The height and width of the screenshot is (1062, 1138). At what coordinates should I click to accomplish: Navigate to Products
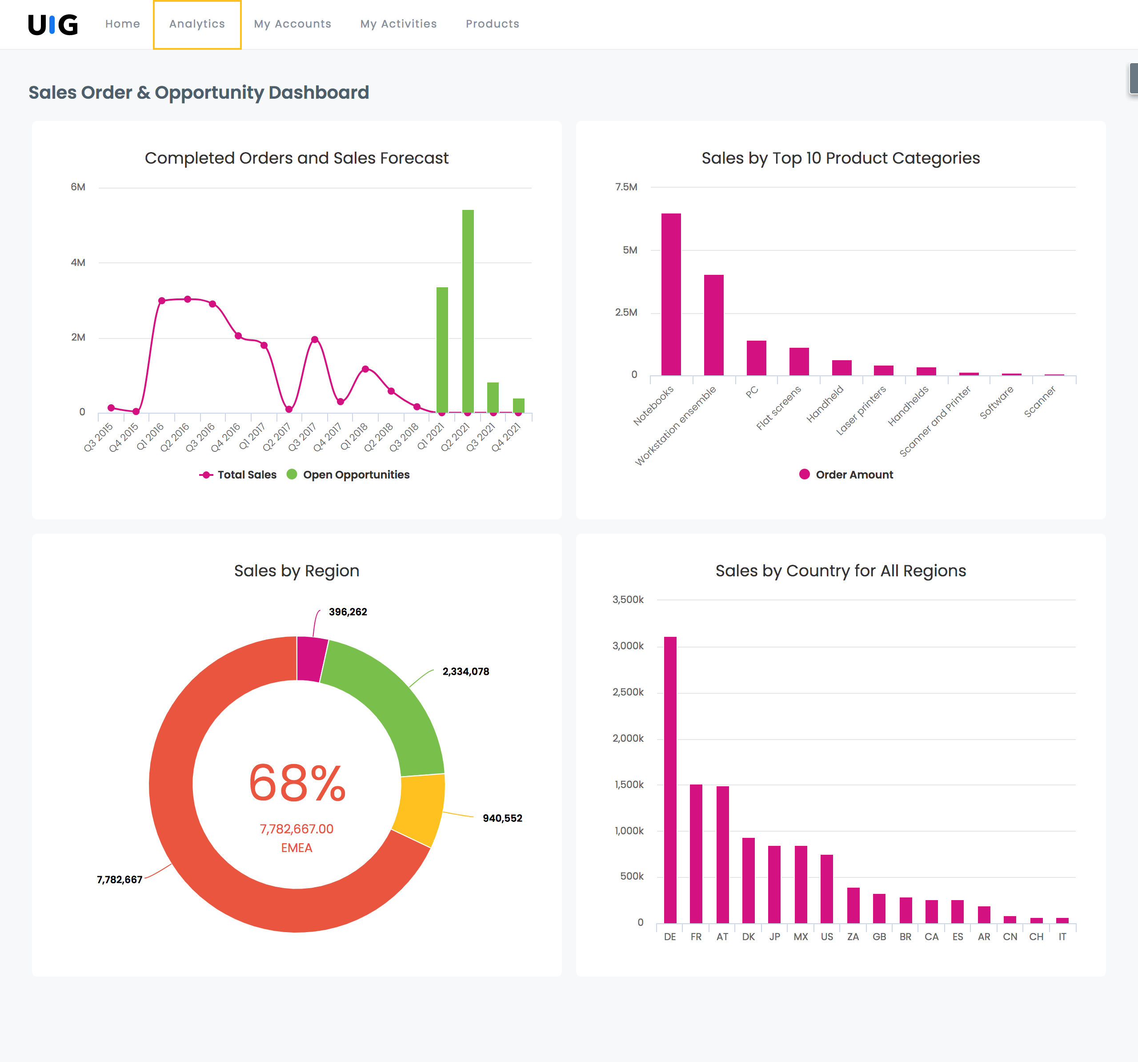click(x=492, y=24)
